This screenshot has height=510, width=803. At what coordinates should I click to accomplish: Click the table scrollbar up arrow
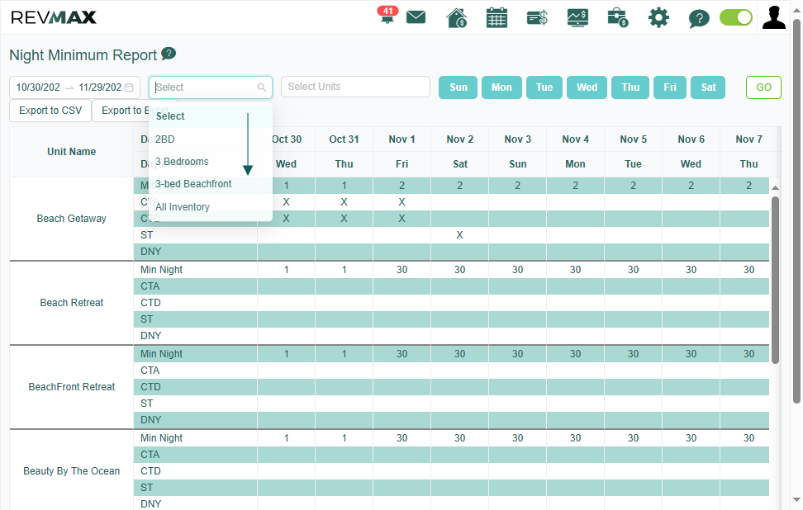[x=776, y=187]
